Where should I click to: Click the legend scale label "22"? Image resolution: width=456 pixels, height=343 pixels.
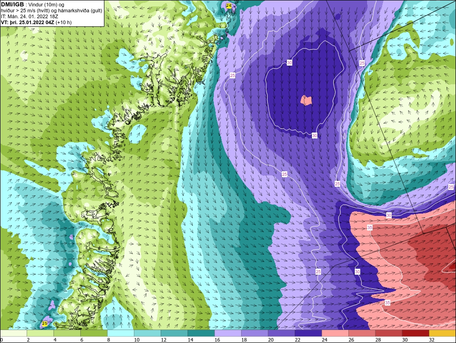coord(297,340)
